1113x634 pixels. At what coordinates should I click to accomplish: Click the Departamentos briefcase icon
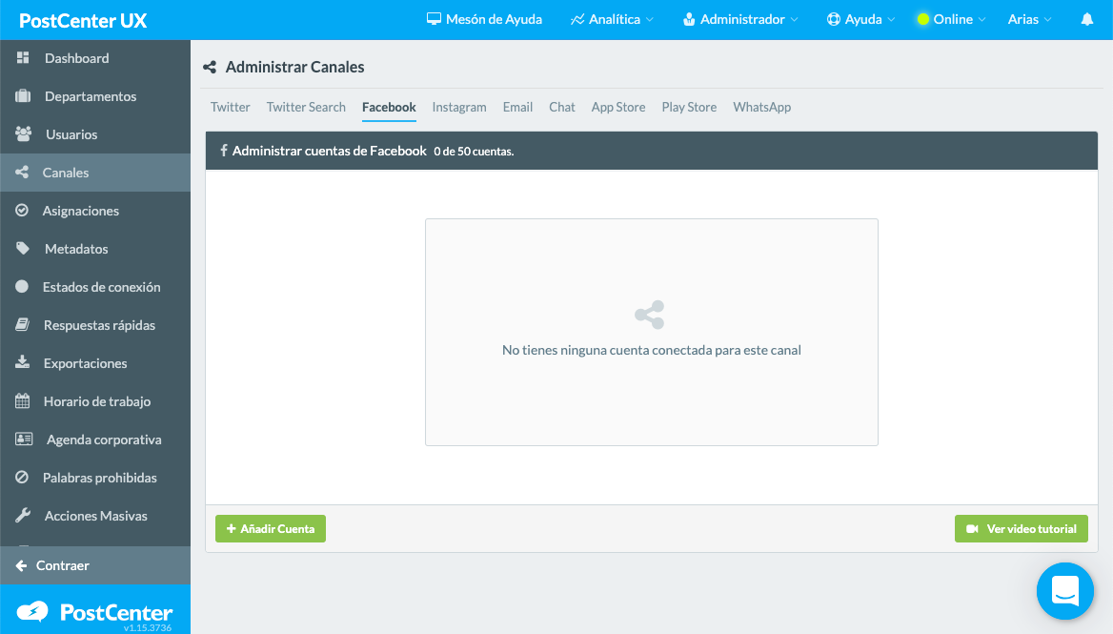[23, 96]
